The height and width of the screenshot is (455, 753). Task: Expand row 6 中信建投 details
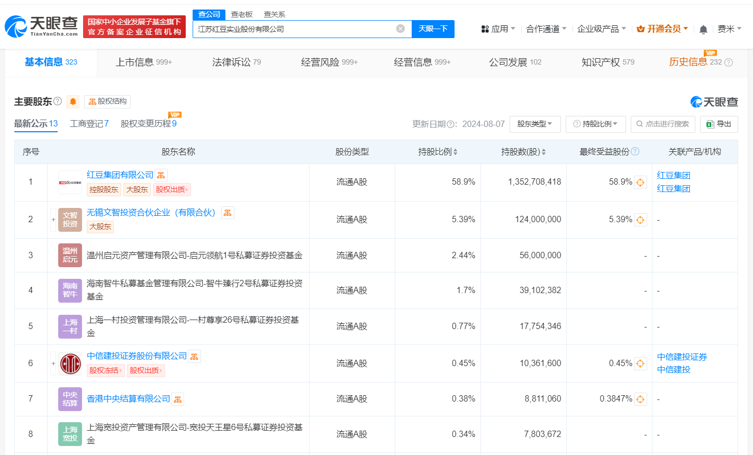53,363
